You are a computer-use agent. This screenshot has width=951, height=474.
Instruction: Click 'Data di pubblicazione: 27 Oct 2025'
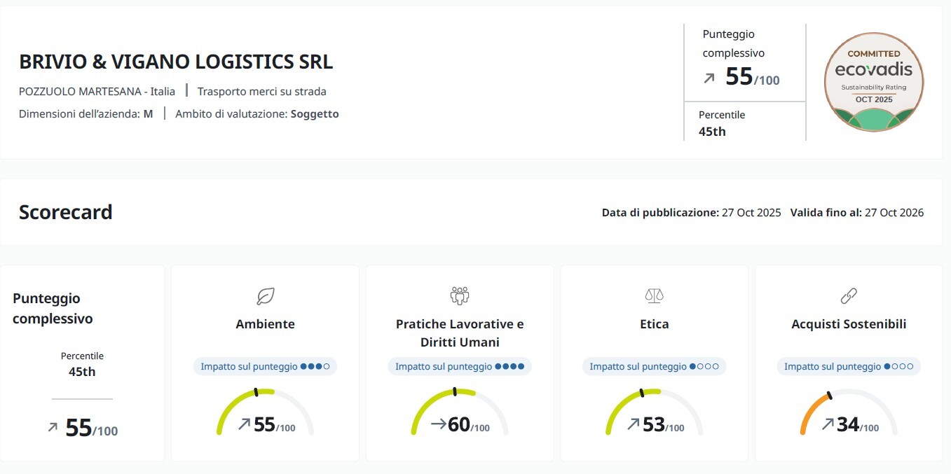[x=691, y=213]
